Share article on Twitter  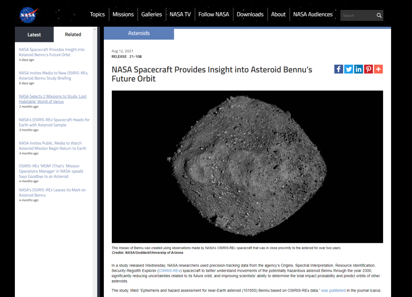click(348, 69)
